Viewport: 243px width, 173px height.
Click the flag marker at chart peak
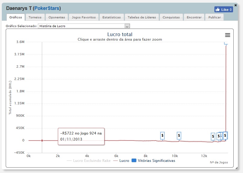(226, 44)
